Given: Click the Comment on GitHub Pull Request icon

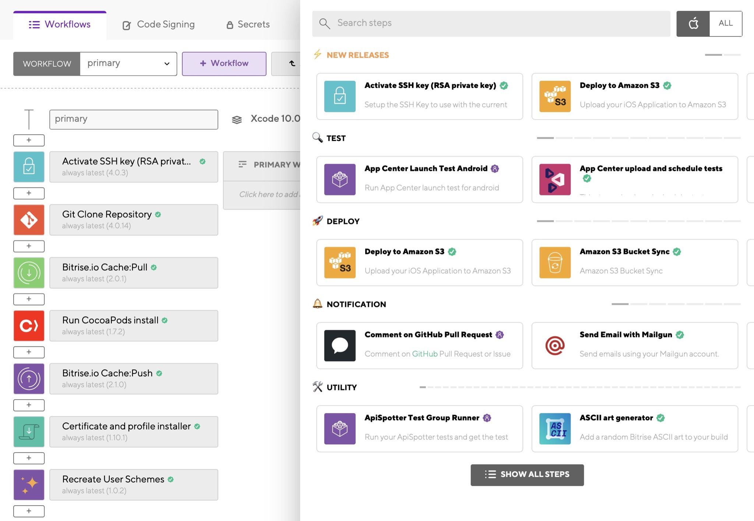Looking at the screenshot, I should (x=340, y=345).
